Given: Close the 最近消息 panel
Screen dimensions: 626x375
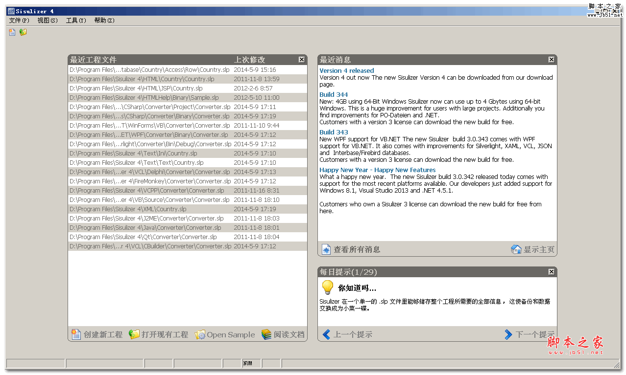Looking at the screenshot, I should [552, 60].
